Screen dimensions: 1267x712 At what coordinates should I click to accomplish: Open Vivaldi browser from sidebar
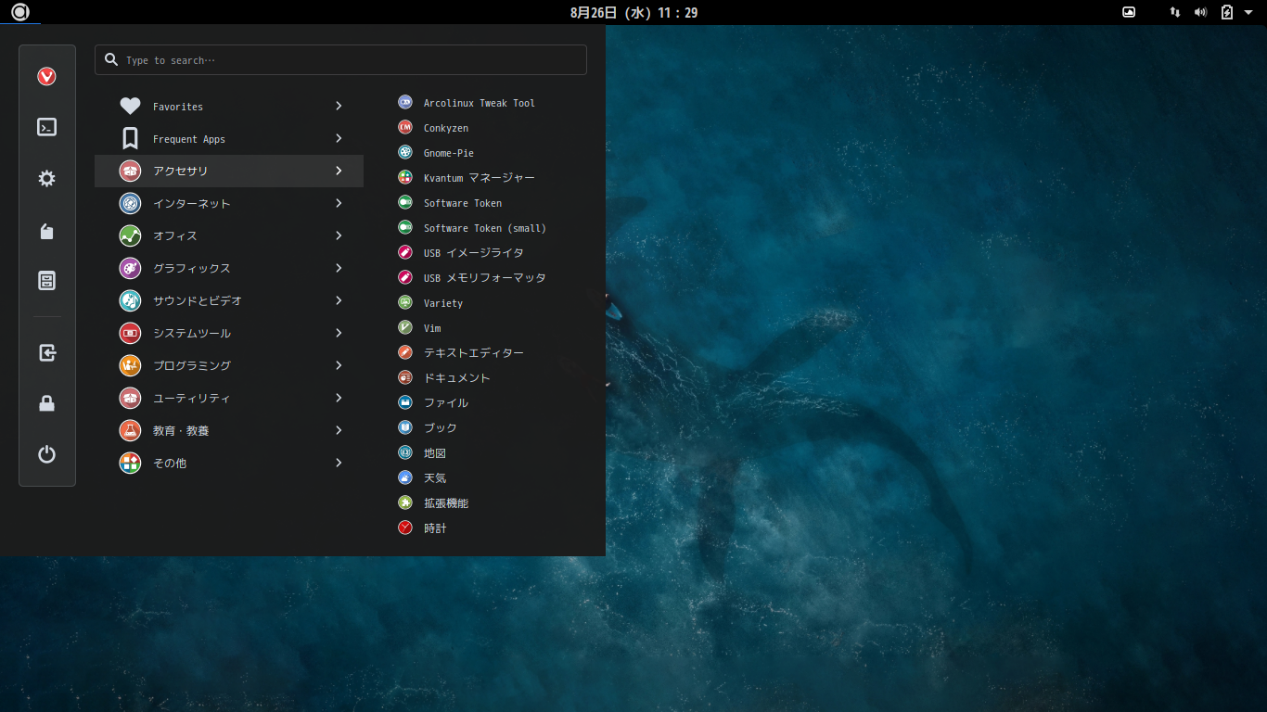[46, 77]
